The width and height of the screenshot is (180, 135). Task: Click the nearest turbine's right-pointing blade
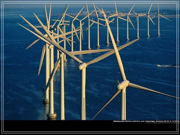pyautogui.click(x=153, y=90)
